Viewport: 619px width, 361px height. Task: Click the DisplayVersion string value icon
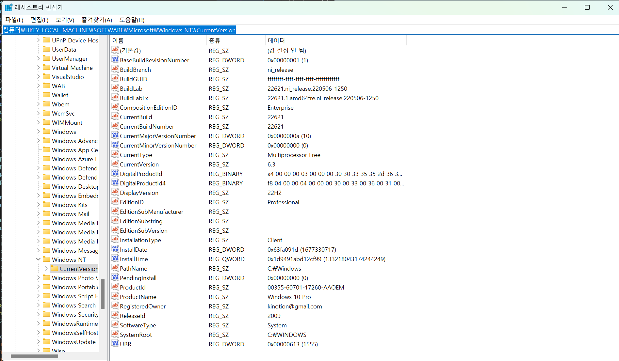115,192
